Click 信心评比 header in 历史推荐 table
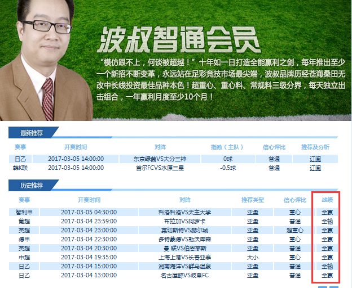 coord(295,200)
